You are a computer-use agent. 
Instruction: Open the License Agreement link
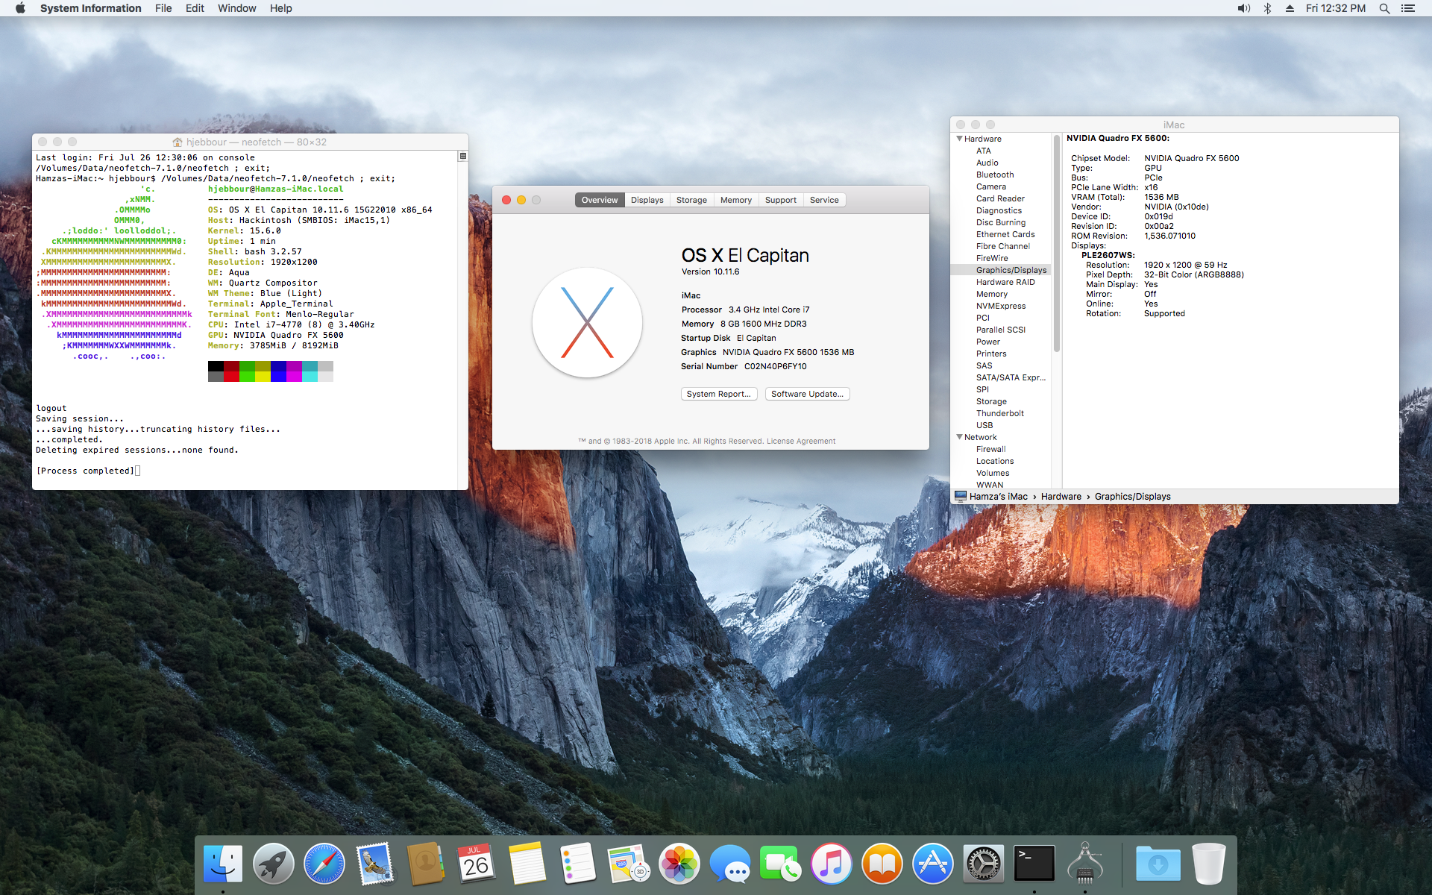(801, 441)
